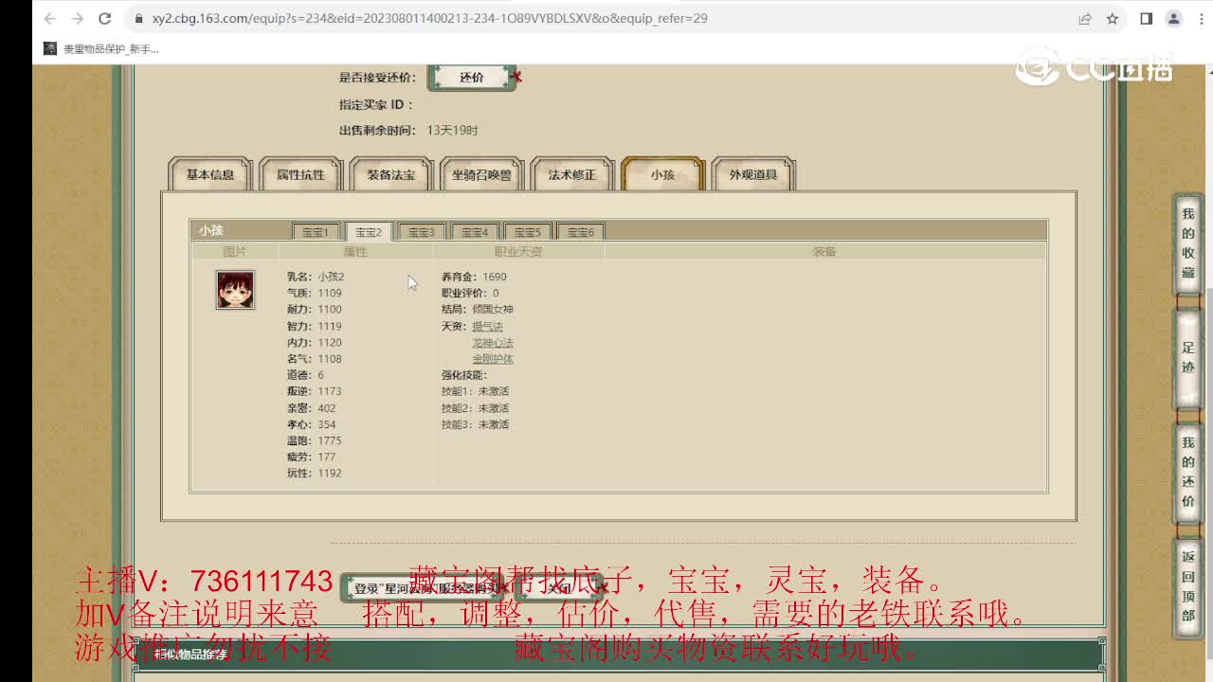Select the 宝宝1 sub-tab

point(317,232)
